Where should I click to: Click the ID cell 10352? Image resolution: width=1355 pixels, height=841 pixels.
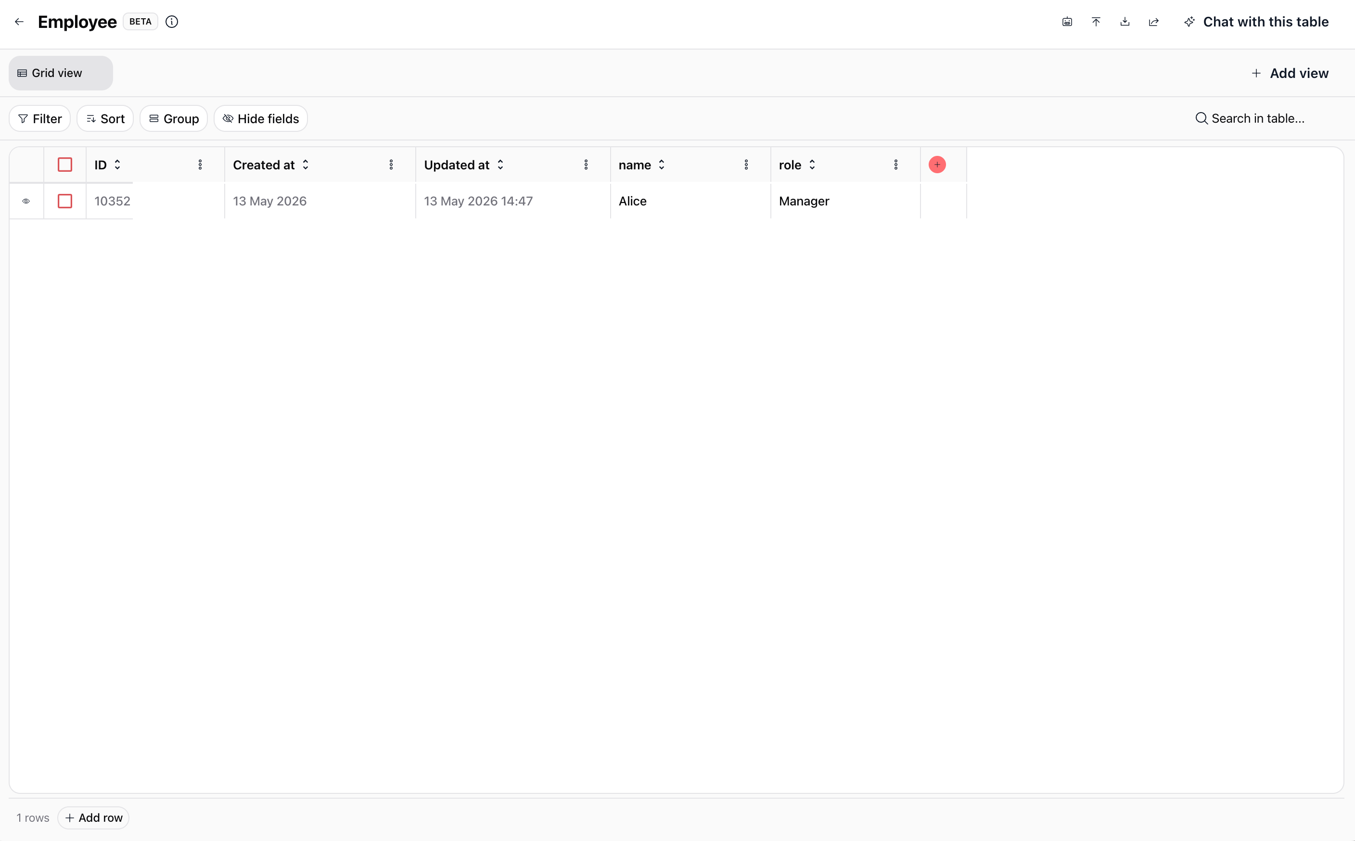155,201
